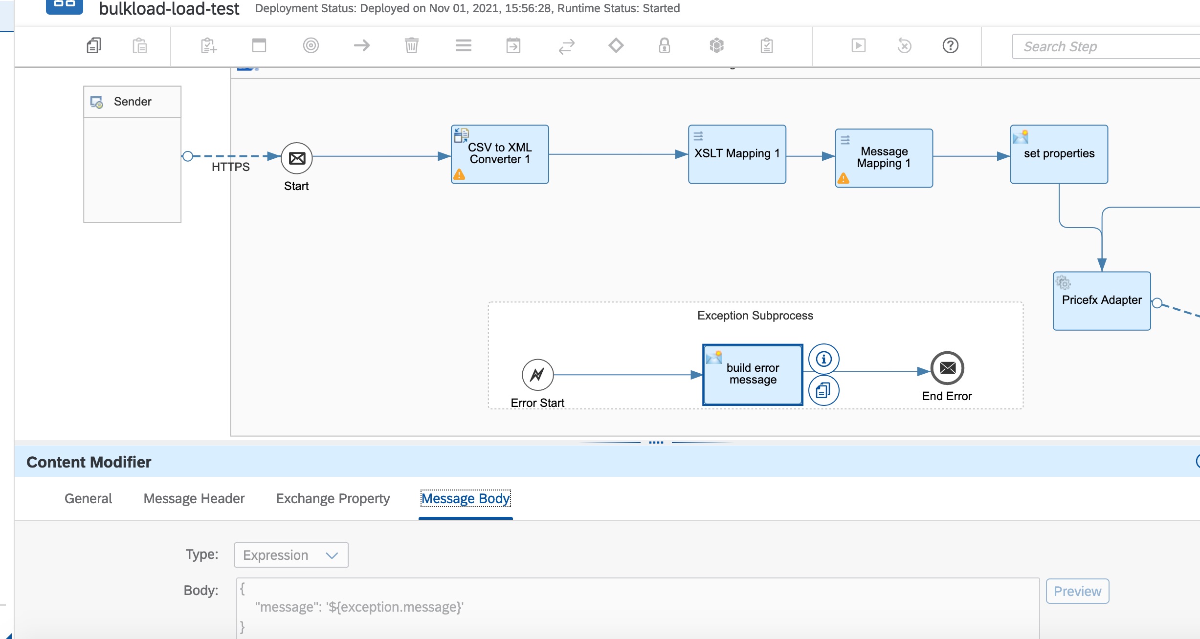Screen dimensions: 1200x639
Task: Click the copy icon in the toolbar
Action: 93,46
